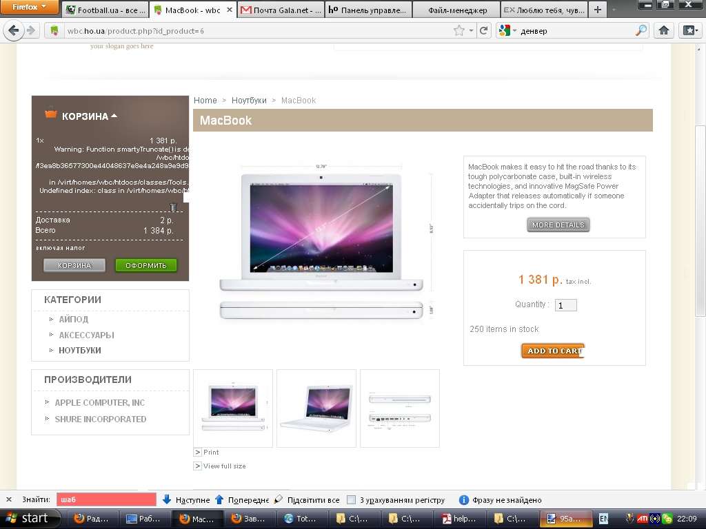Bookmark this page with the star icon
706x529 pixels.
coord(458,30)
